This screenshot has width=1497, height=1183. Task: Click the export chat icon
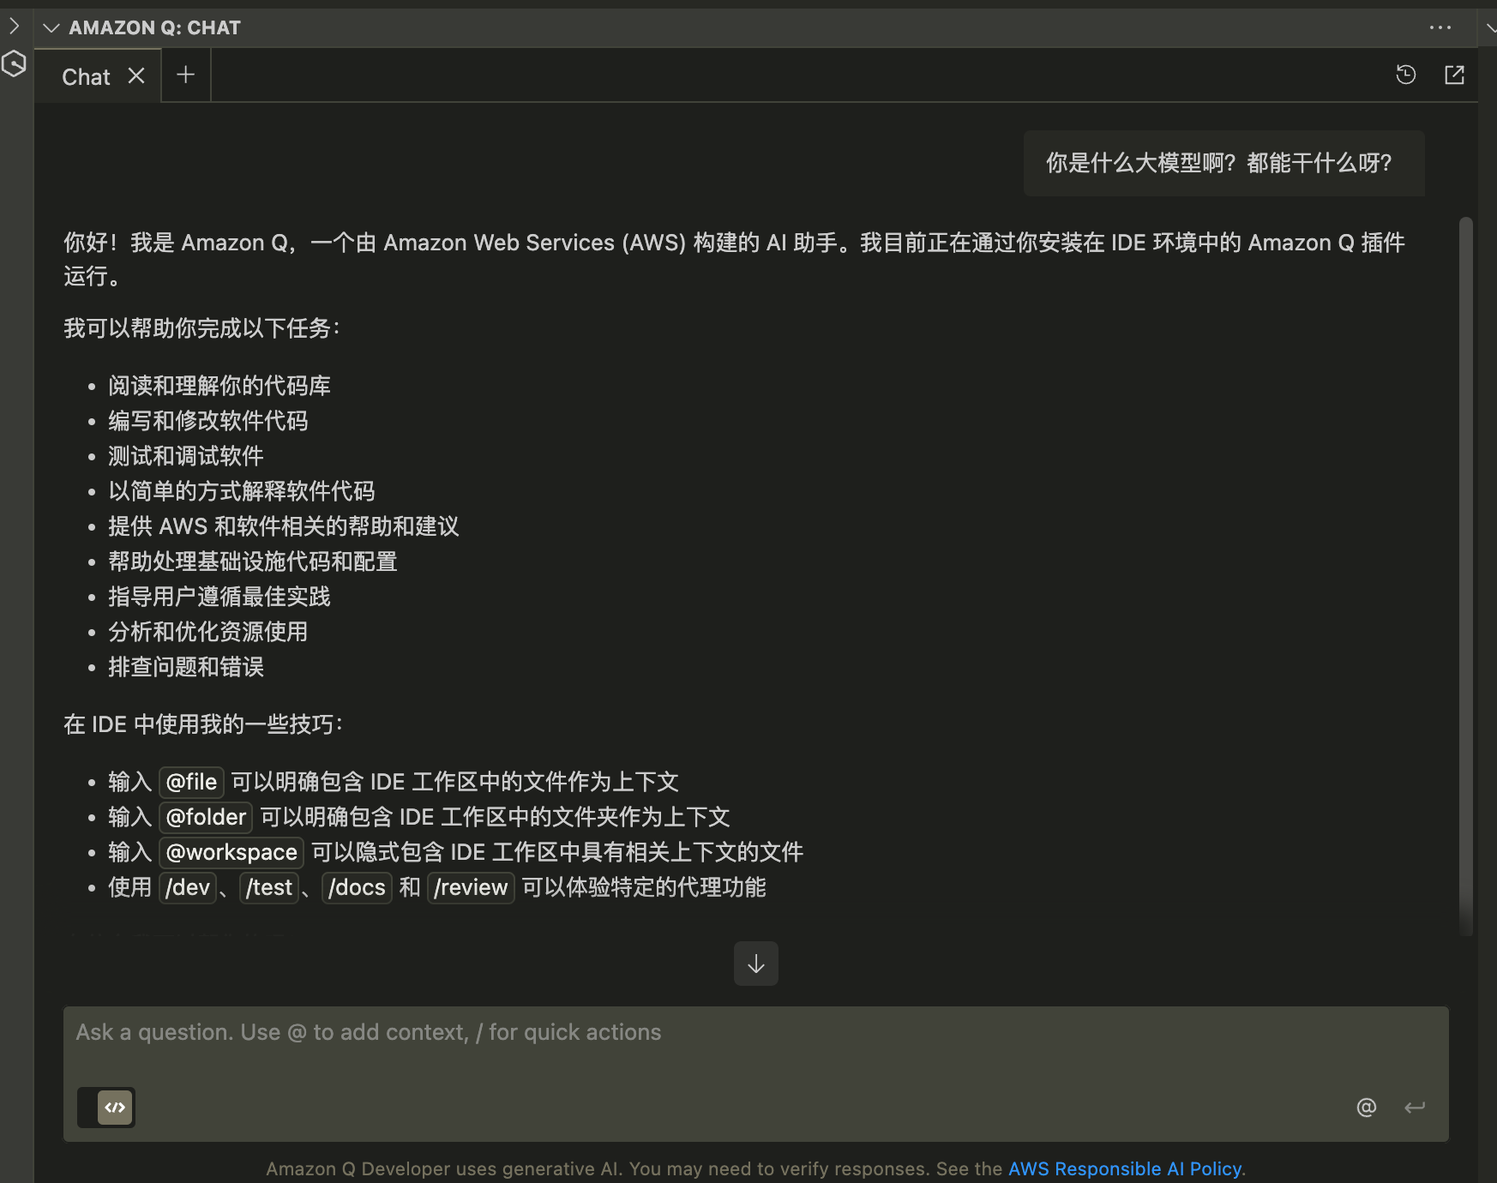pyautogui.click(x=1455, y=75)
